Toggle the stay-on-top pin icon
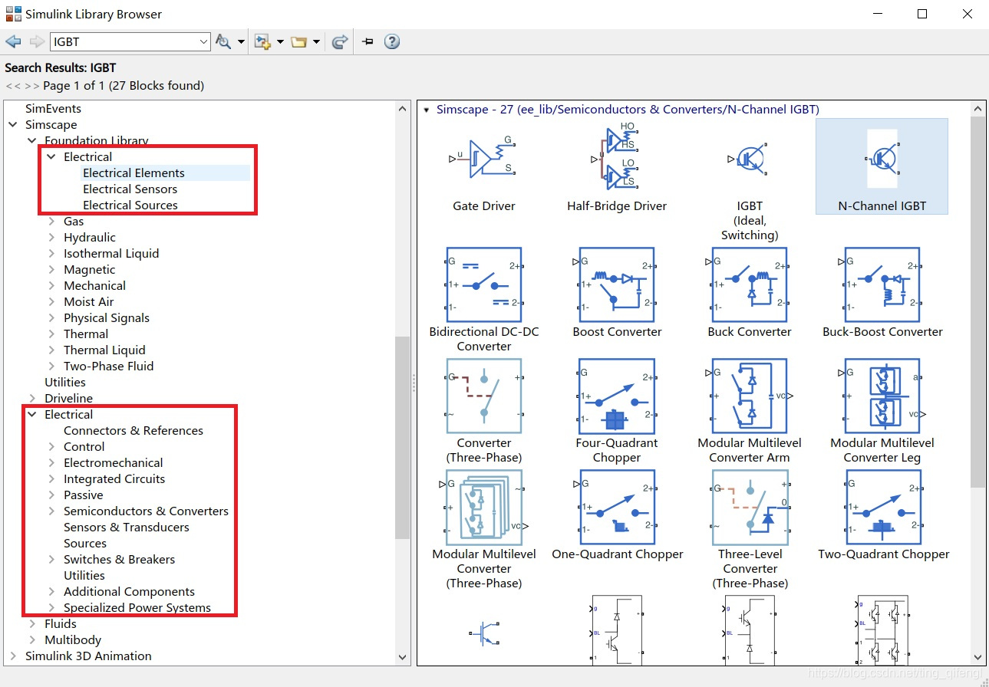Image resolution: width=989 pixels, height=687 pixels. 368,41
